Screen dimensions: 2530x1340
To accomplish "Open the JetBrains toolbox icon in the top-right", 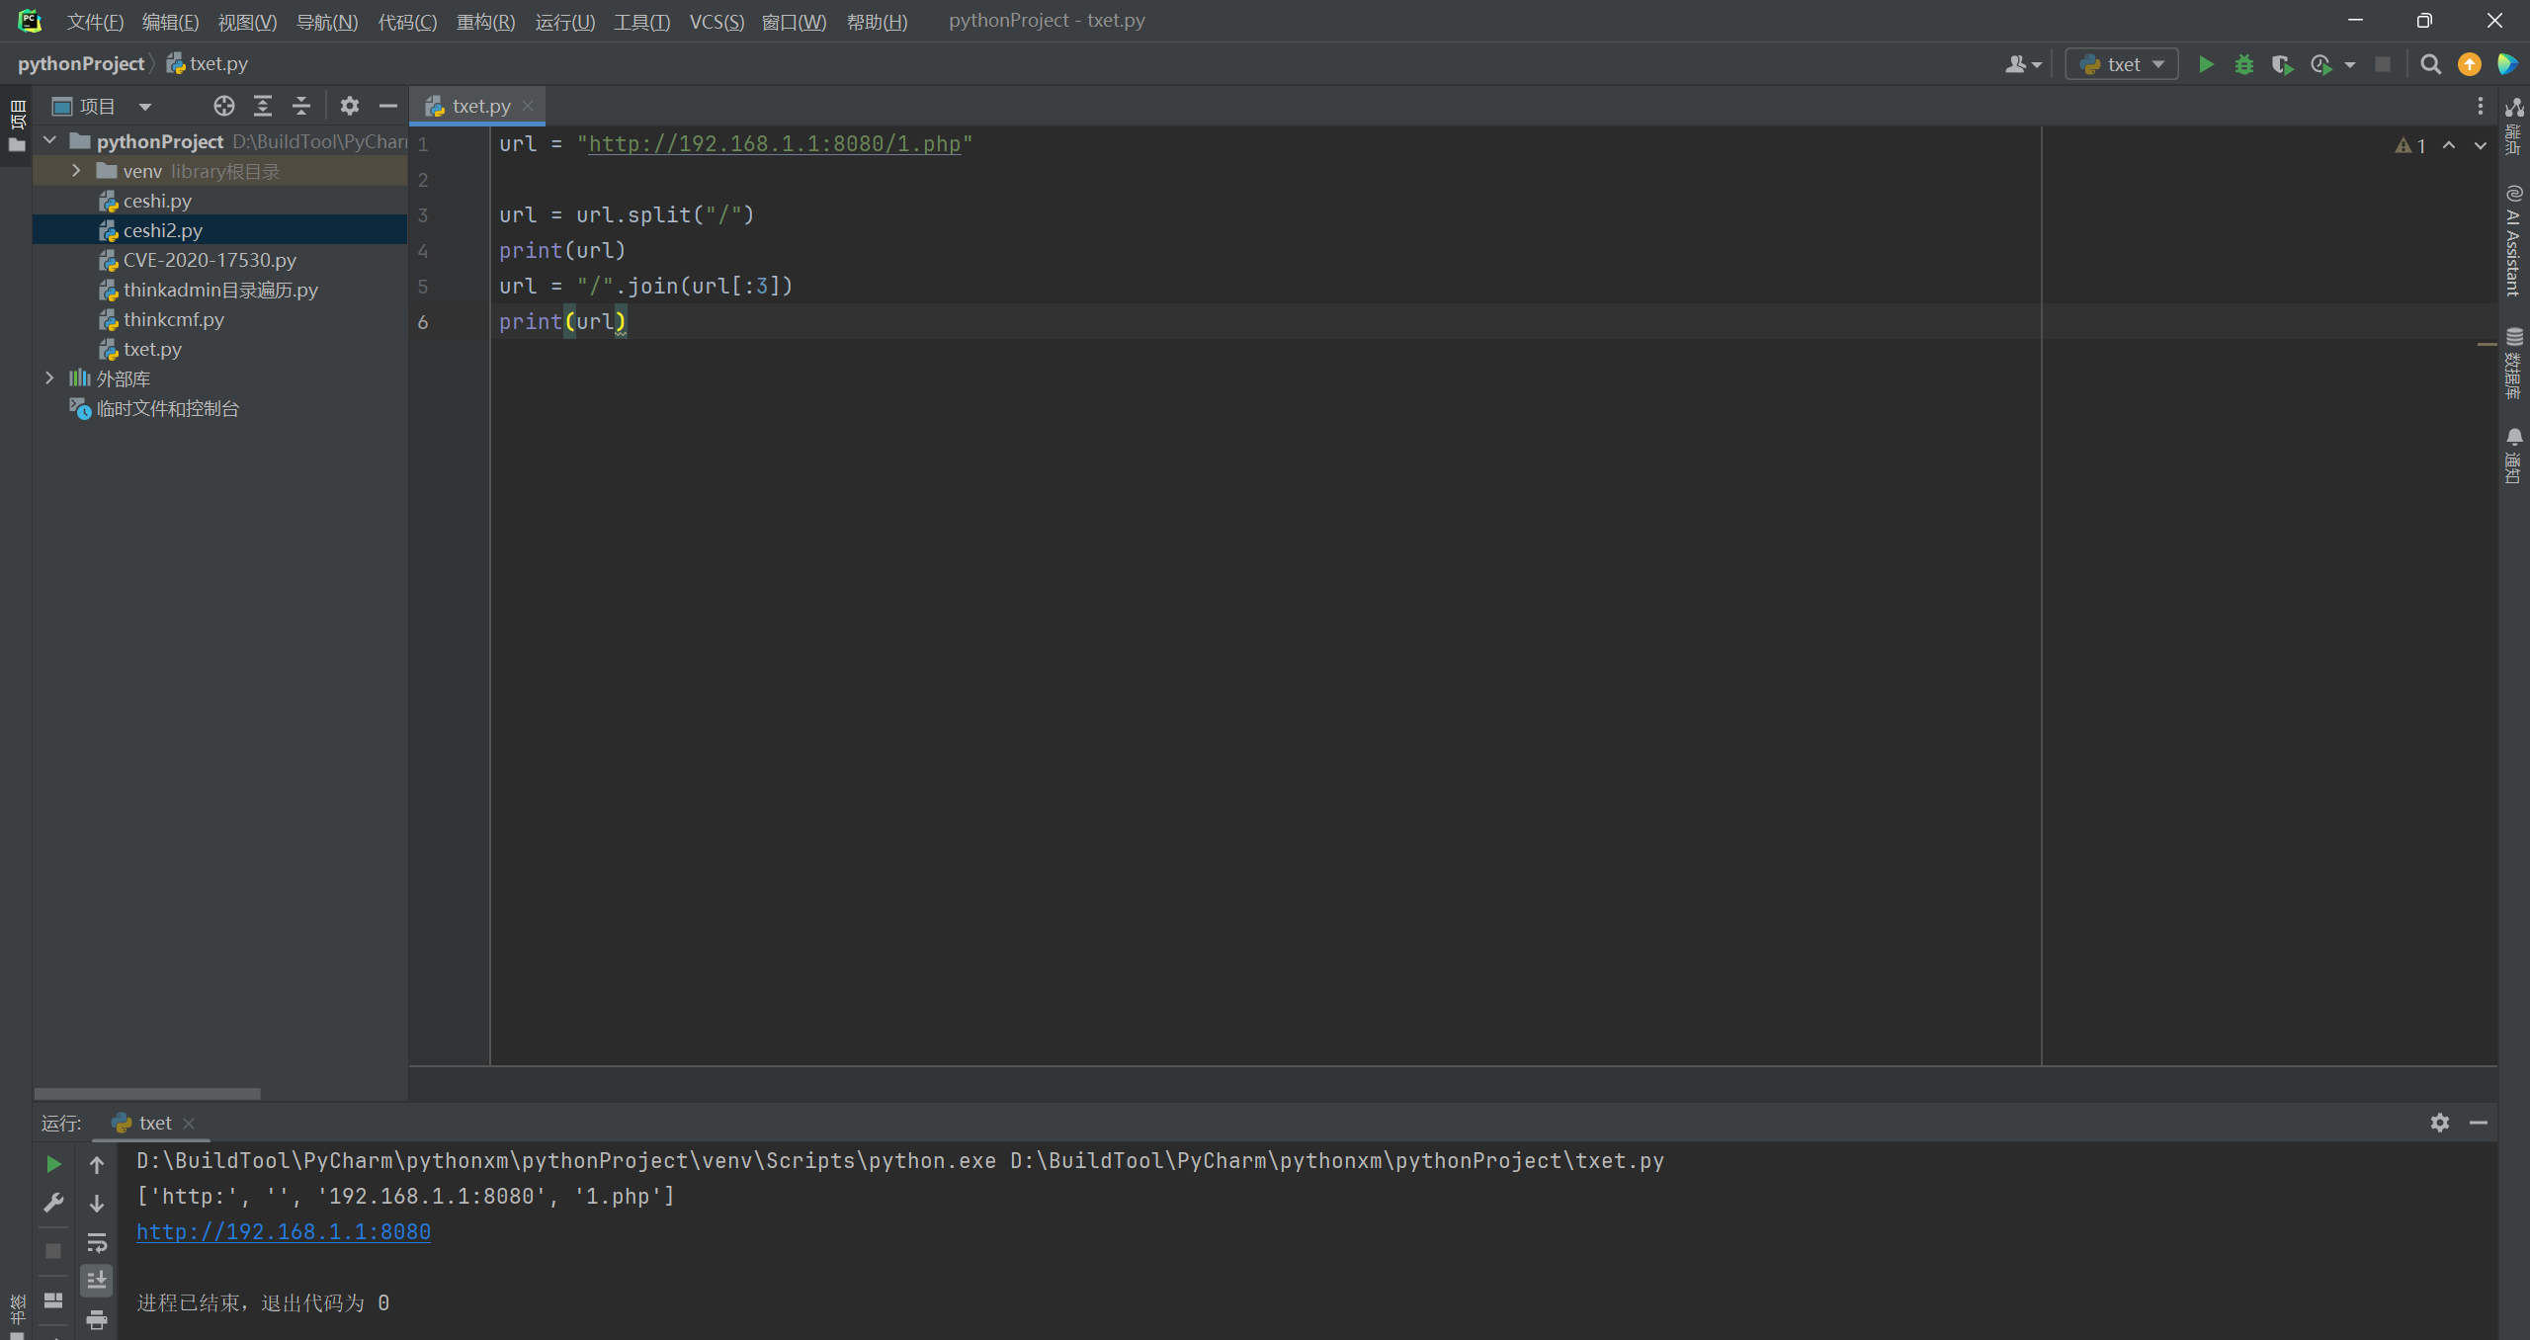I will pos(2507,64).
